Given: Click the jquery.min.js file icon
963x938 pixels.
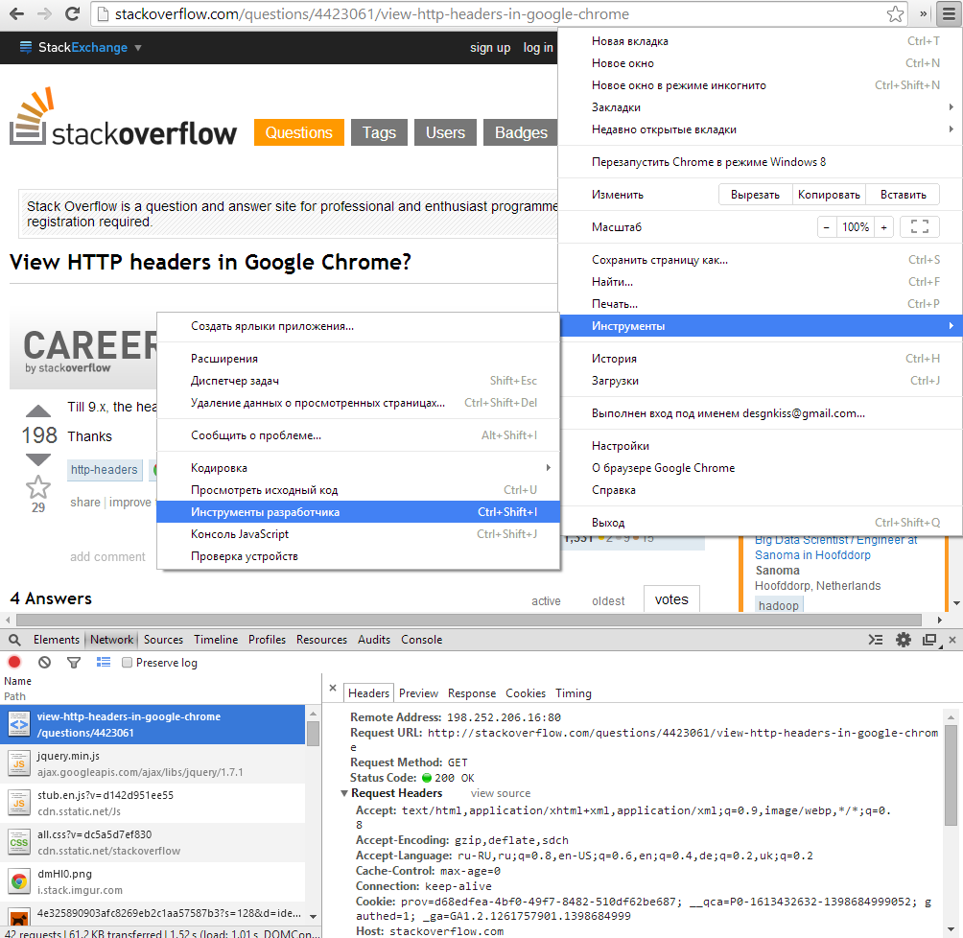Looking at the screenshot, I should coord(19,763).
